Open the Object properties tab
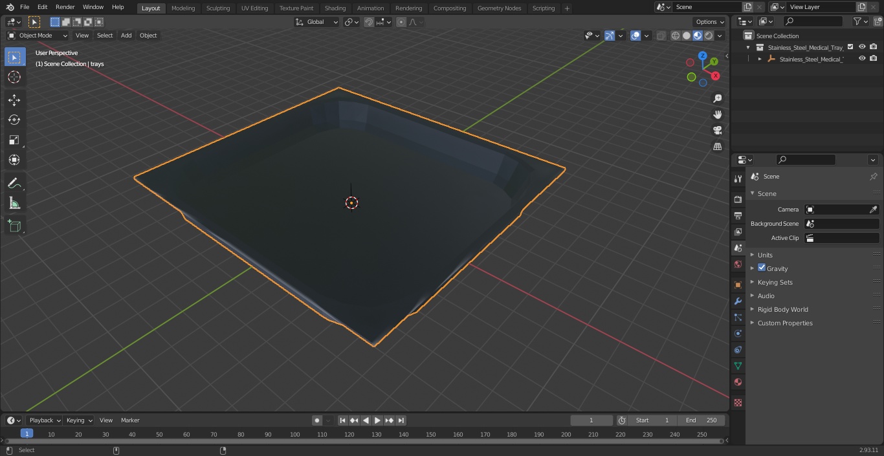884x456 pixels. 738,285
